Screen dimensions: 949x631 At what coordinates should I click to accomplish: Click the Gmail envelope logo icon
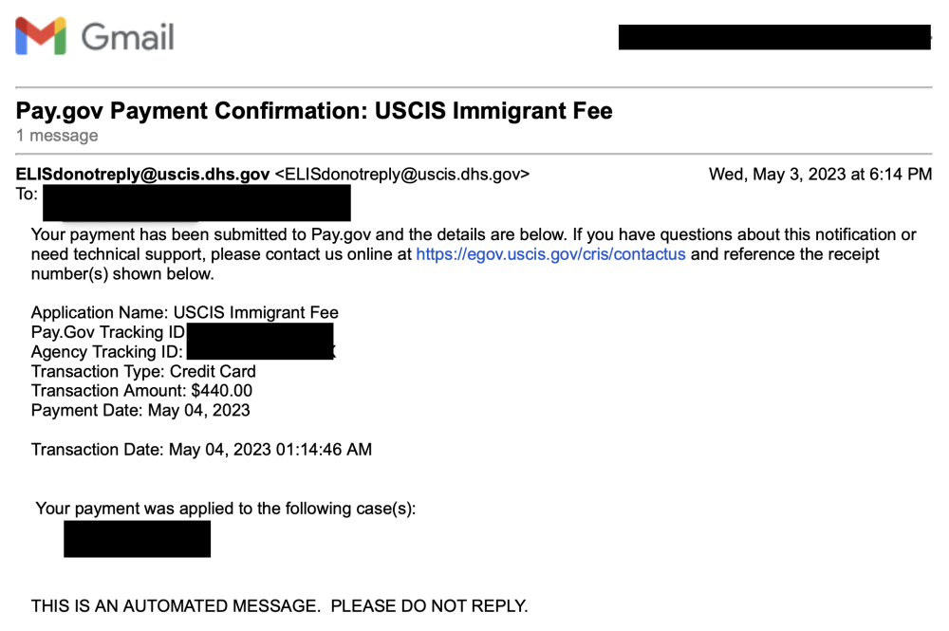(x=41, y=36)
